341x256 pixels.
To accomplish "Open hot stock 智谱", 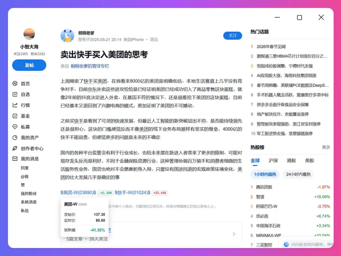I will (260, 197).
